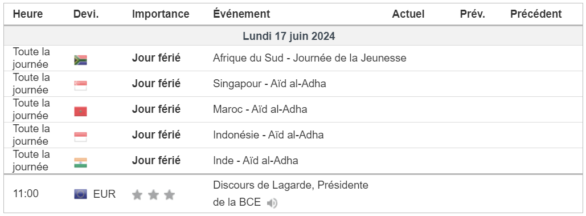Screen dimensions: 586x216
Task: Click the European Union flag icon
Action: 80,194
